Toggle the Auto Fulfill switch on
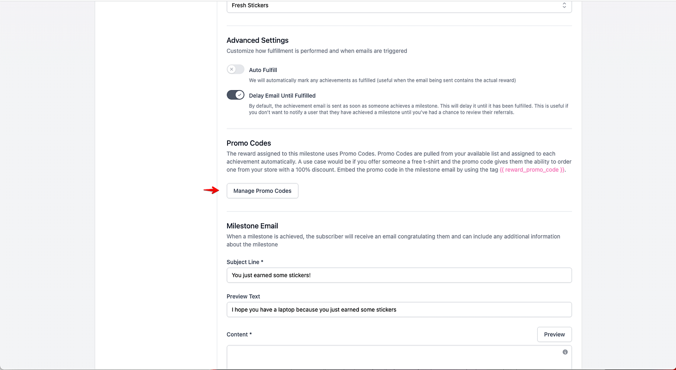 (235, 70)
